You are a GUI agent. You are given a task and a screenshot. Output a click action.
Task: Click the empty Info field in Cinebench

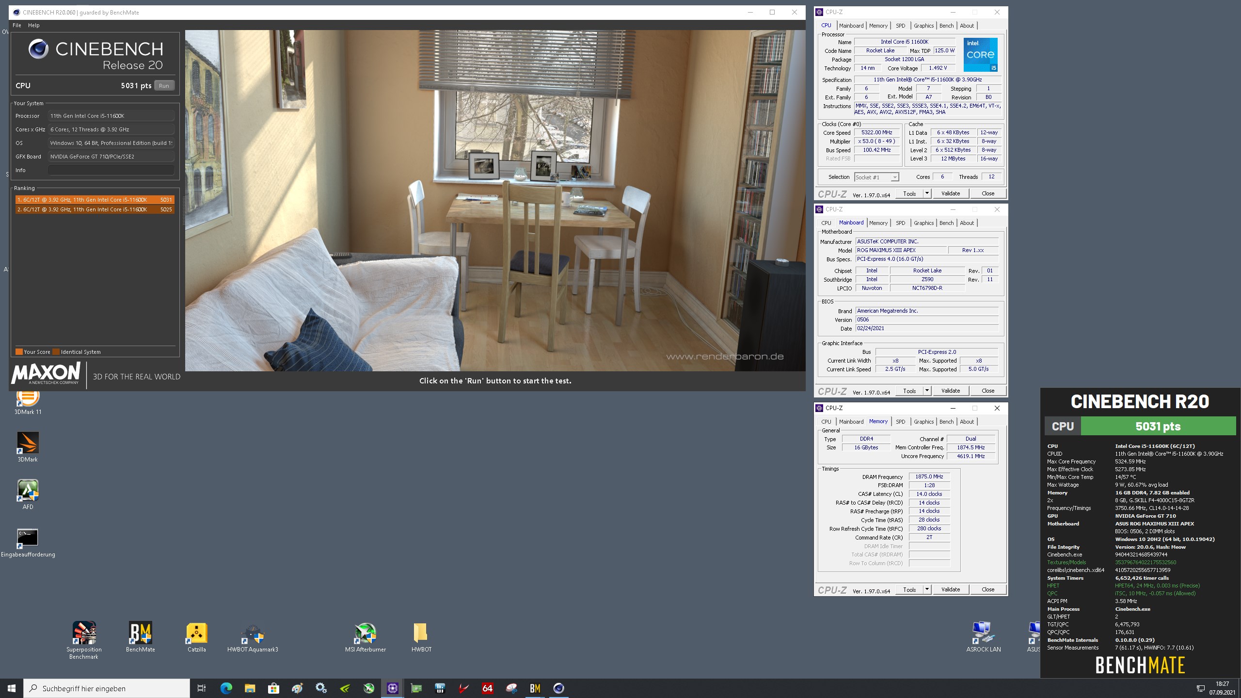[x=111, y=170]
